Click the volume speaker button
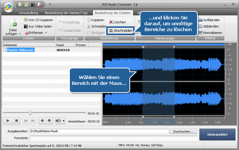239x150 pixels. pos(58,121)
